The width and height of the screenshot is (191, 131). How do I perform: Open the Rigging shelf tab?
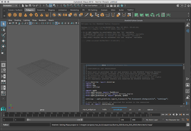pyautogui.click(x=52, y=10)
